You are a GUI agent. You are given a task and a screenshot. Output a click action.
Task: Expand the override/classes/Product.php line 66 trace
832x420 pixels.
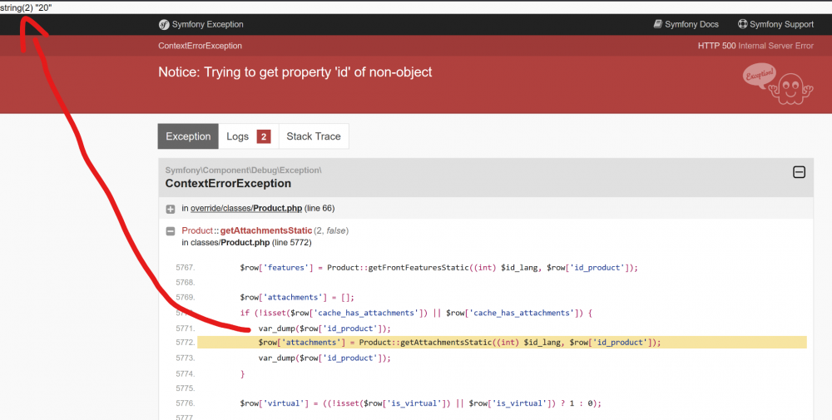pos(171,209)
